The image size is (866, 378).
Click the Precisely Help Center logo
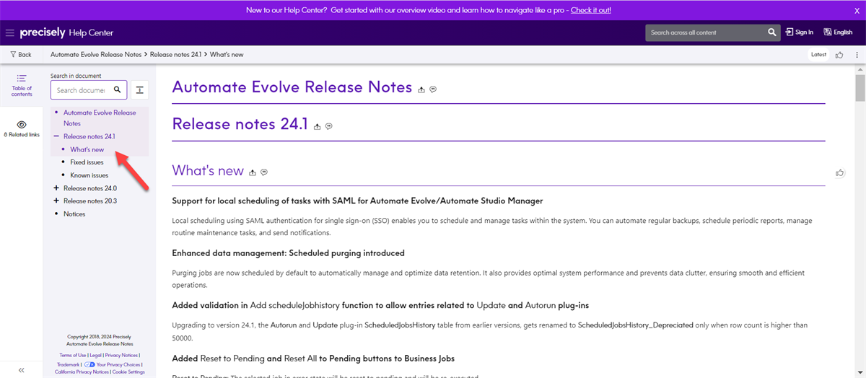click(66, 32)
